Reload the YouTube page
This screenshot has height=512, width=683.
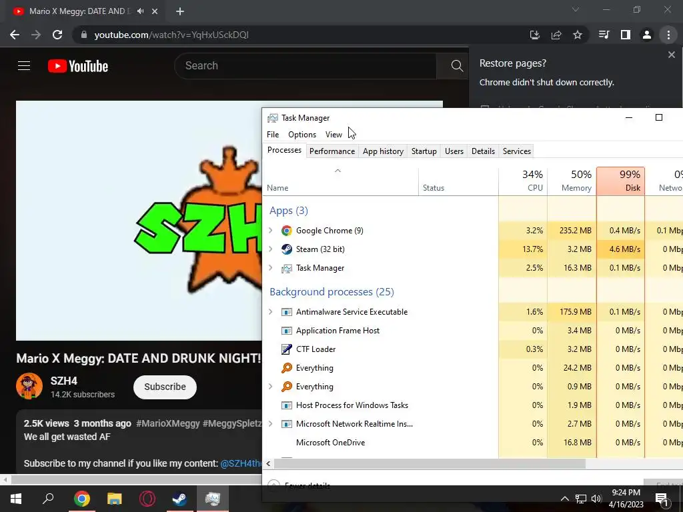pyautogui.click(x=57, y=35)
